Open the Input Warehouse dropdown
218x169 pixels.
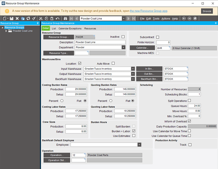click(x=133, y=69)
